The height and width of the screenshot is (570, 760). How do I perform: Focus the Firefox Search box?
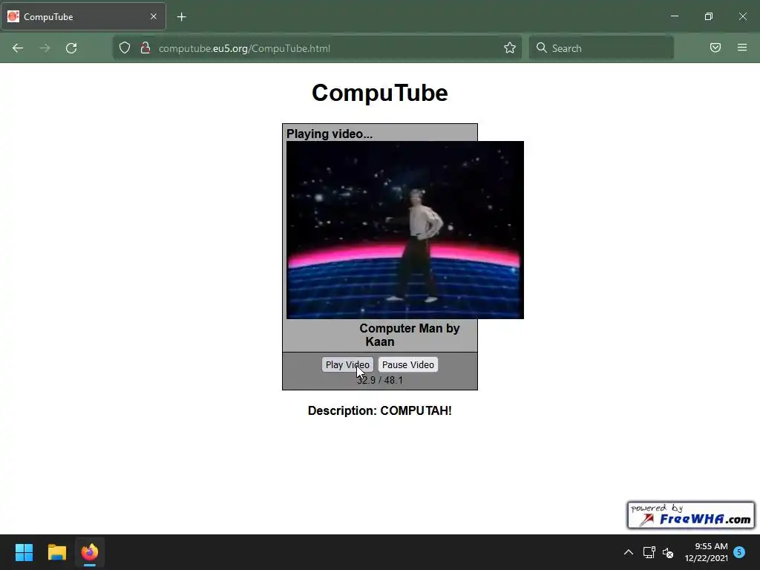coord(601,48)
